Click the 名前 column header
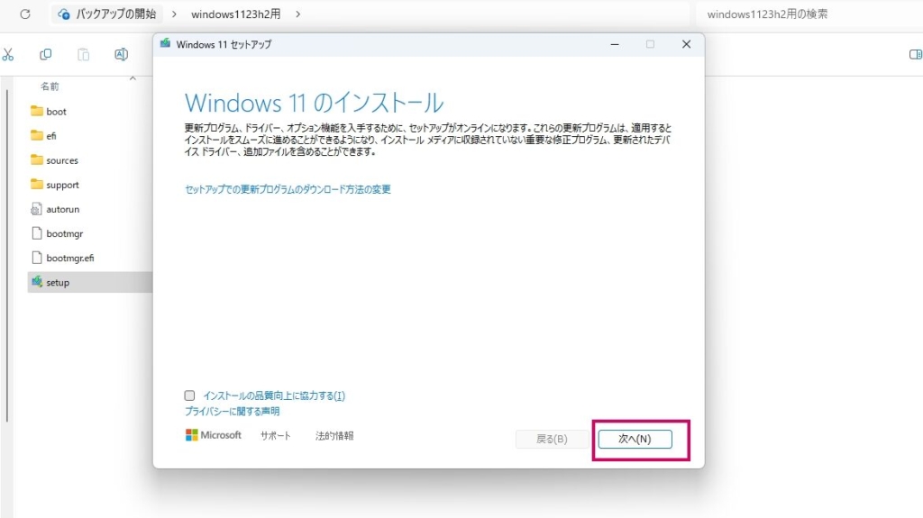Screen dimensions: 923x518 (50, 86)
